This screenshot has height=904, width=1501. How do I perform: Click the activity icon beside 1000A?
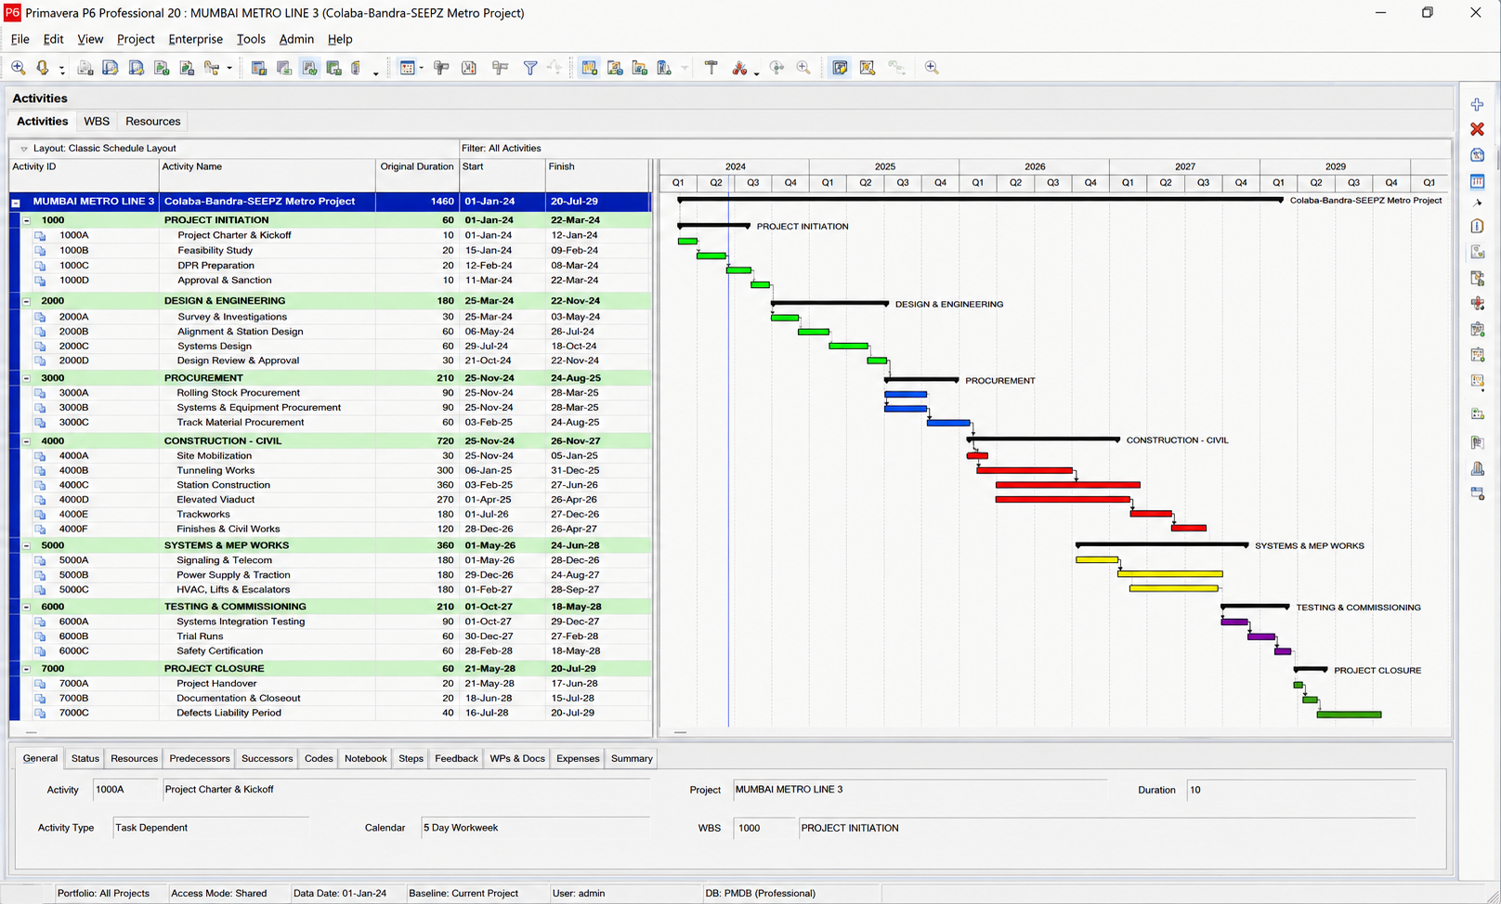pyautogui.click(x=40, y=236)
